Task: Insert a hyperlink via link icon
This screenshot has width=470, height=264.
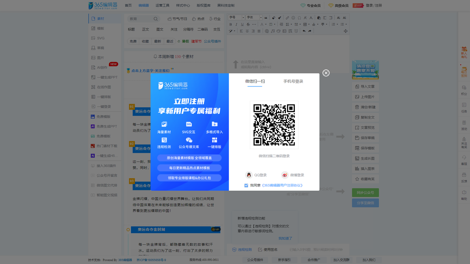Action: [x=287, y=18]
